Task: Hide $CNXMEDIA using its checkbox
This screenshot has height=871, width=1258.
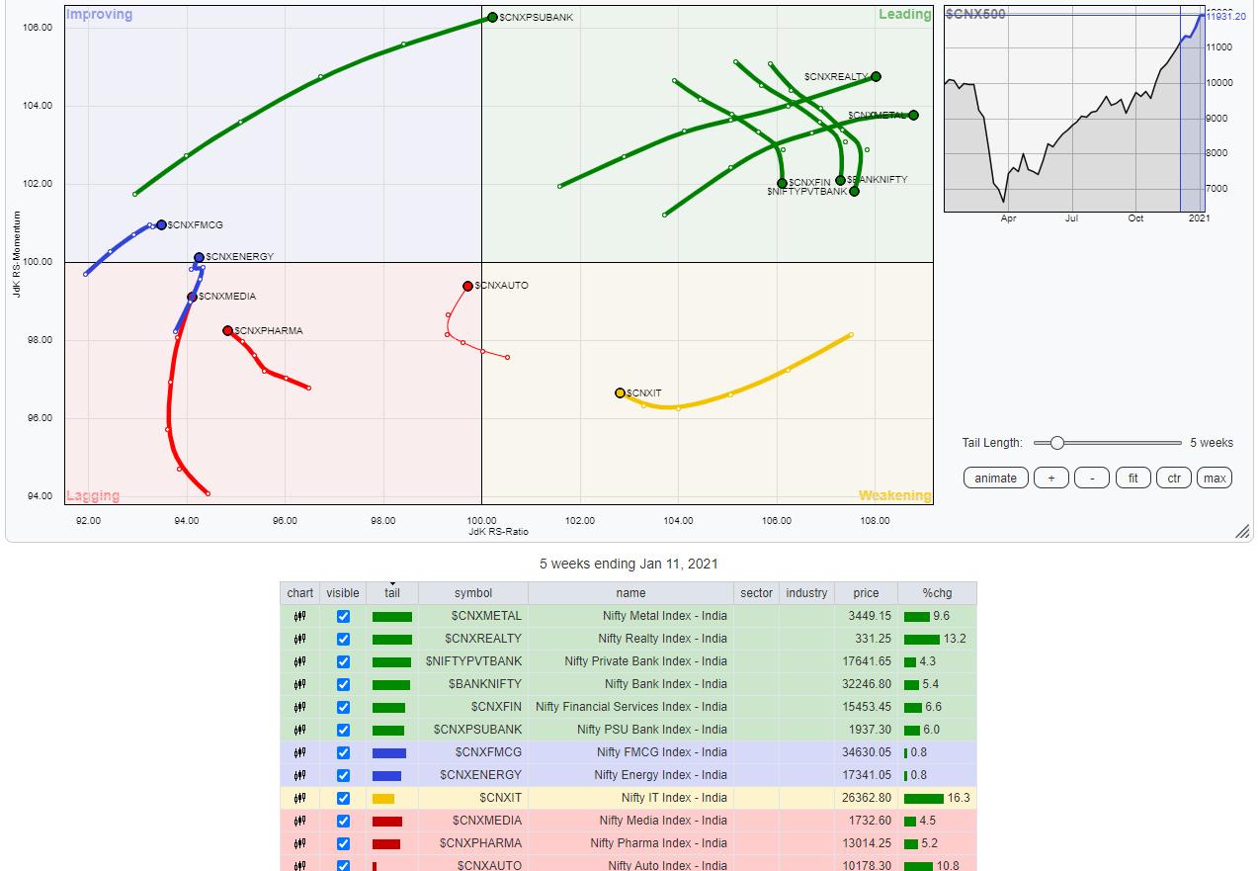Action: pos(343,821)
